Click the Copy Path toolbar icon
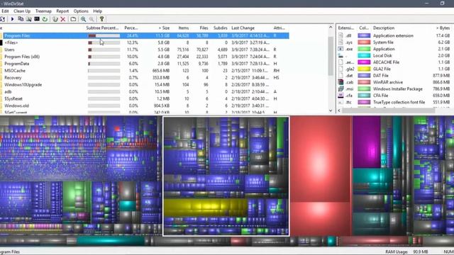The width and height of the screenshot is (454, 255). click(21, 19)
